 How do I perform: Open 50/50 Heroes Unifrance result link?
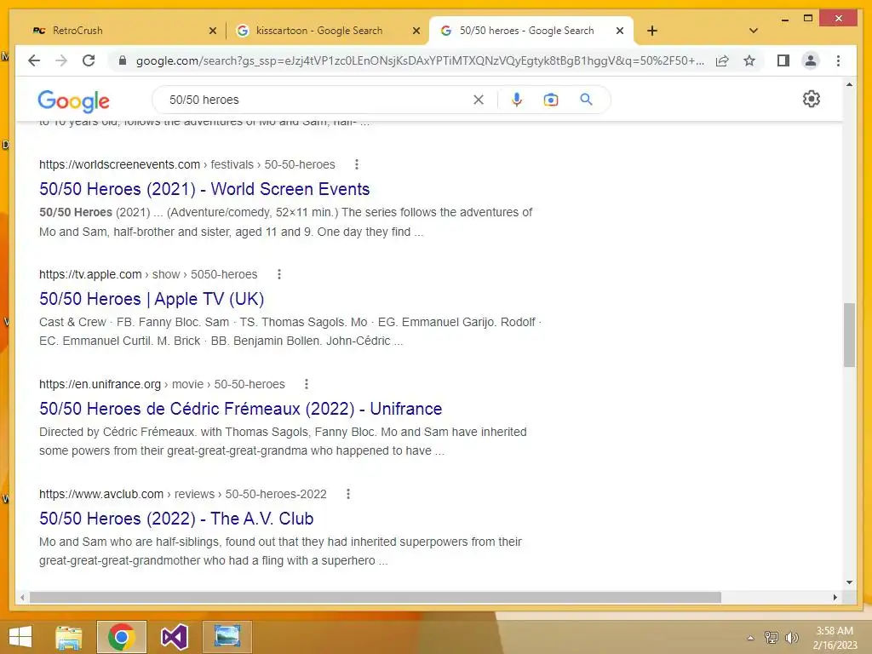[240, 409]
